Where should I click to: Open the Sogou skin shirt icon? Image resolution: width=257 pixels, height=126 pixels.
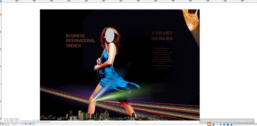tap(228, 124)
